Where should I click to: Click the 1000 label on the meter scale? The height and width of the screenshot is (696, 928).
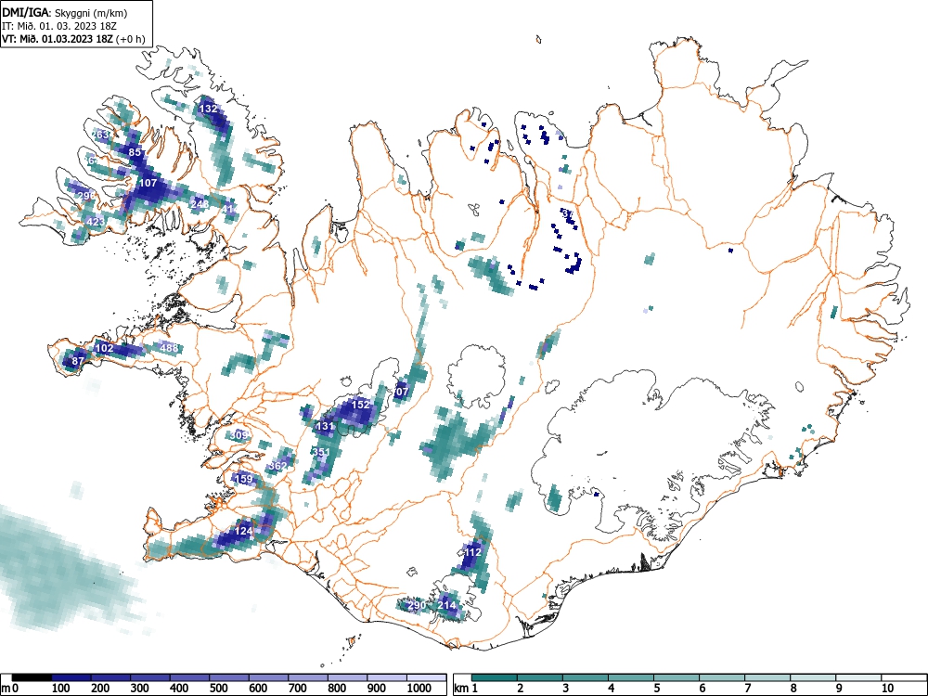click(x=419, y=689)
